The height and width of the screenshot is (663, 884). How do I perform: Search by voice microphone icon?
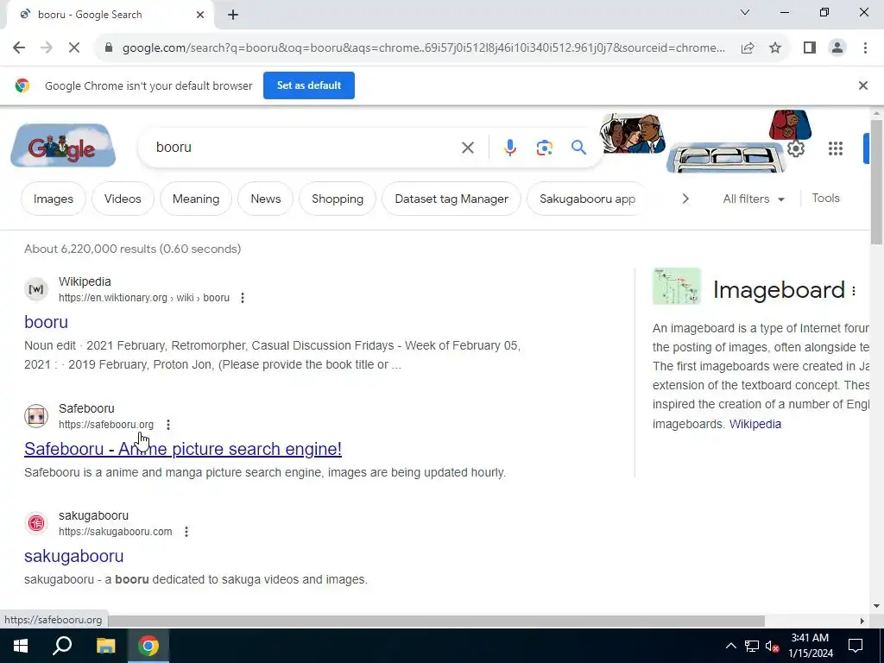[x=509, y=148]
